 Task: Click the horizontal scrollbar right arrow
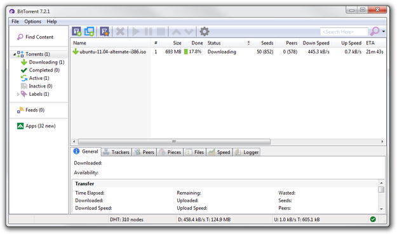382,141
